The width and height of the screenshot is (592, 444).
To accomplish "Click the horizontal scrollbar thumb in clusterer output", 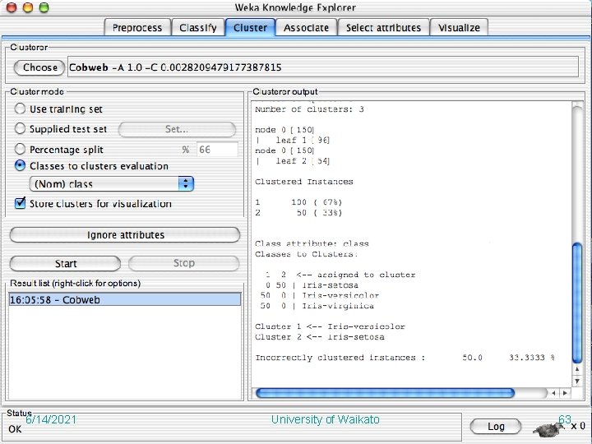I will coord(385,393).
